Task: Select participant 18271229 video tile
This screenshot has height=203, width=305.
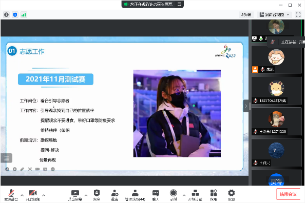Action: (276, 122)
